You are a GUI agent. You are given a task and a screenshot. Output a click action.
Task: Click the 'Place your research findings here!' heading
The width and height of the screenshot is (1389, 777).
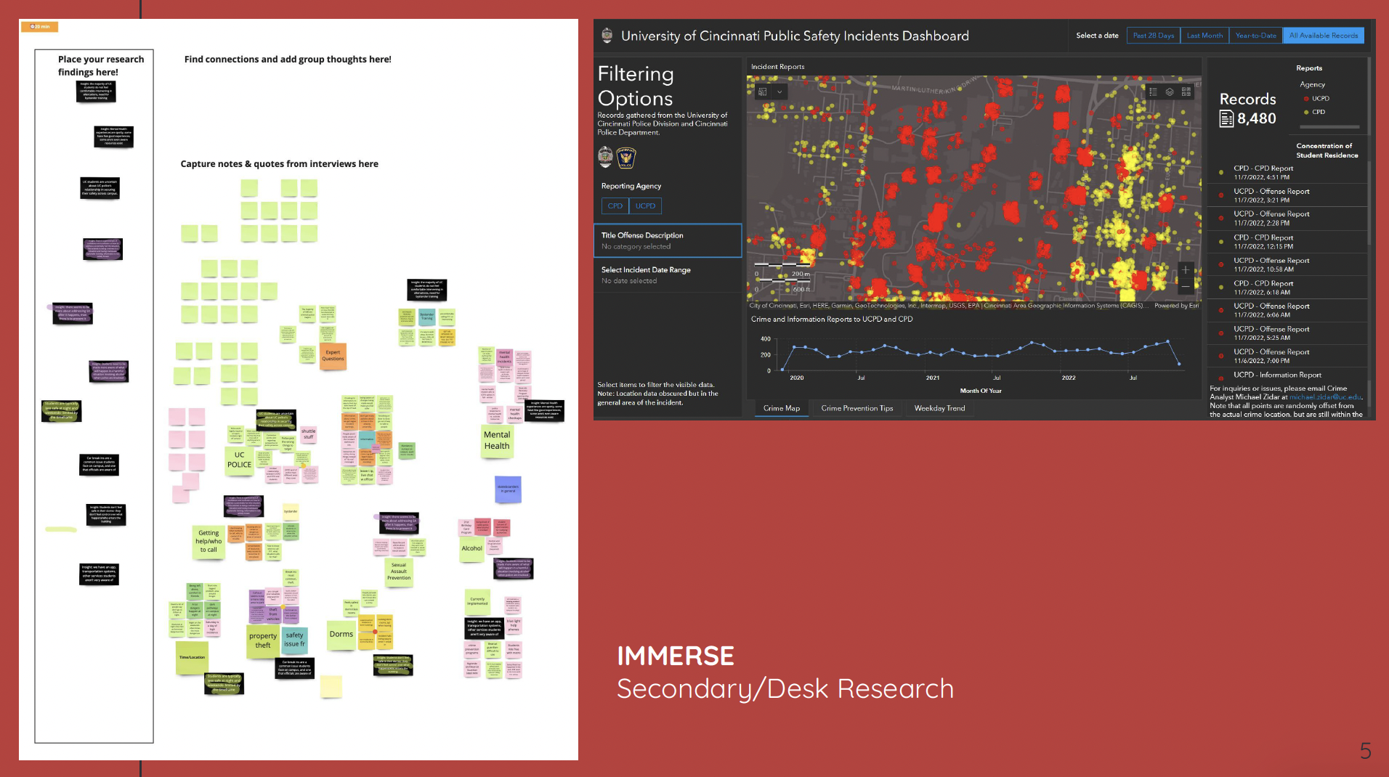click(101, 65)
